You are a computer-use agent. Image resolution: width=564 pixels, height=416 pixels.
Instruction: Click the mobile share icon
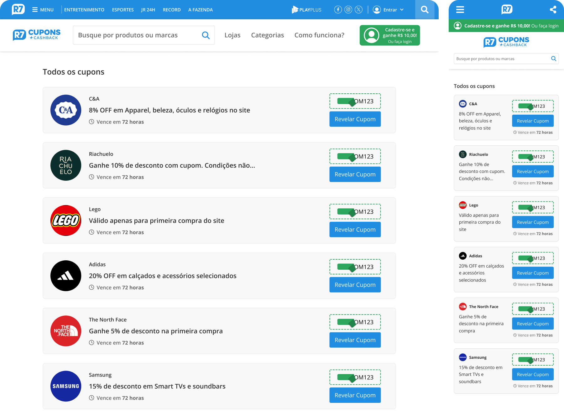[x=553, y=10]
